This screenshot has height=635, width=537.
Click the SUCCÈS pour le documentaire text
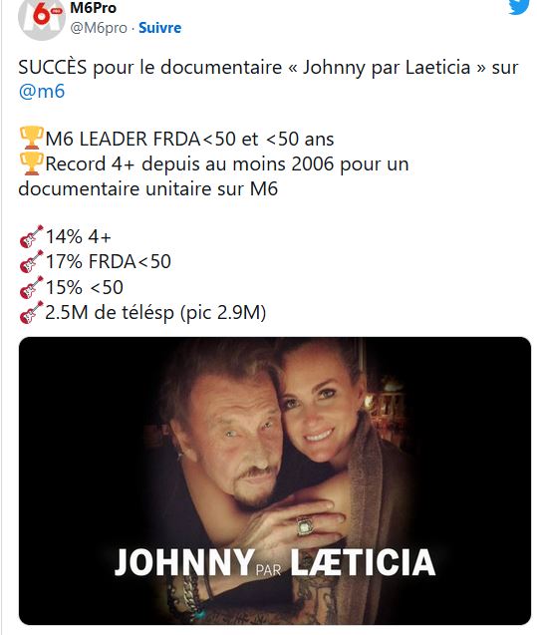click(149, 67)
